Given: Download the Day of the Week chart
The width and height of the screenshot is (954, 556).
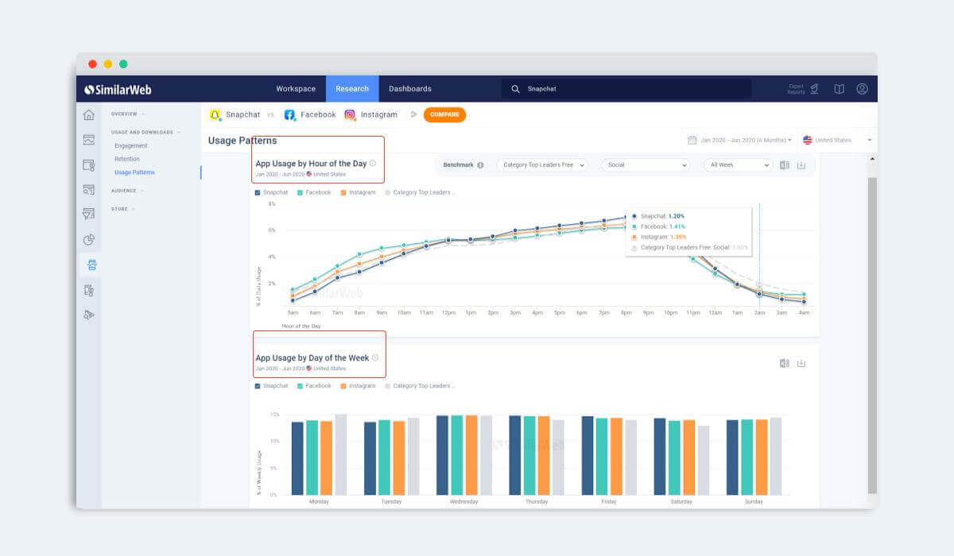Looking at the screenshot, I should [x=801, y=363].
